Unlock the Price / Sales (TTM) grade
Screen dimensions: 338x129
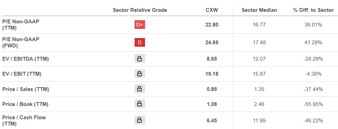point(140,89)
